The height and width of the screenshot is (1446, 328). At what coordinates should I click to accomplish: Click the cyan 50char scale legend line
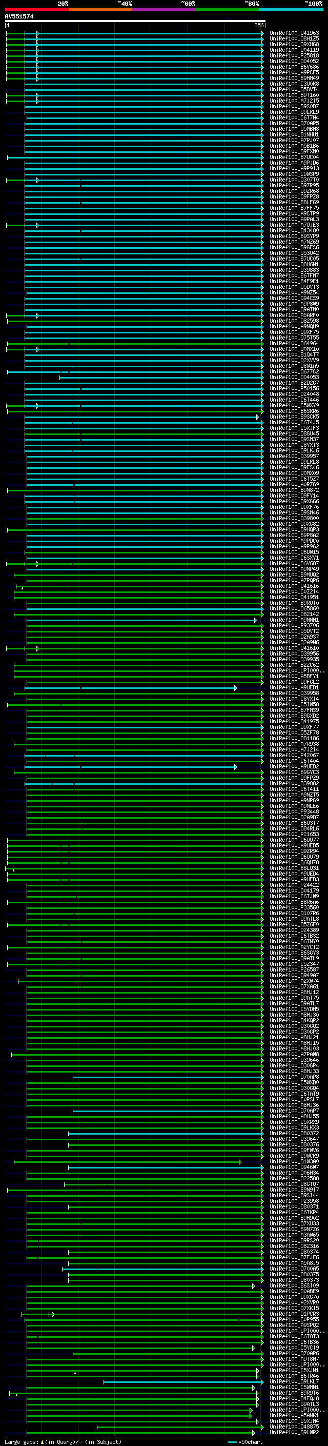tap(232, 1441)
